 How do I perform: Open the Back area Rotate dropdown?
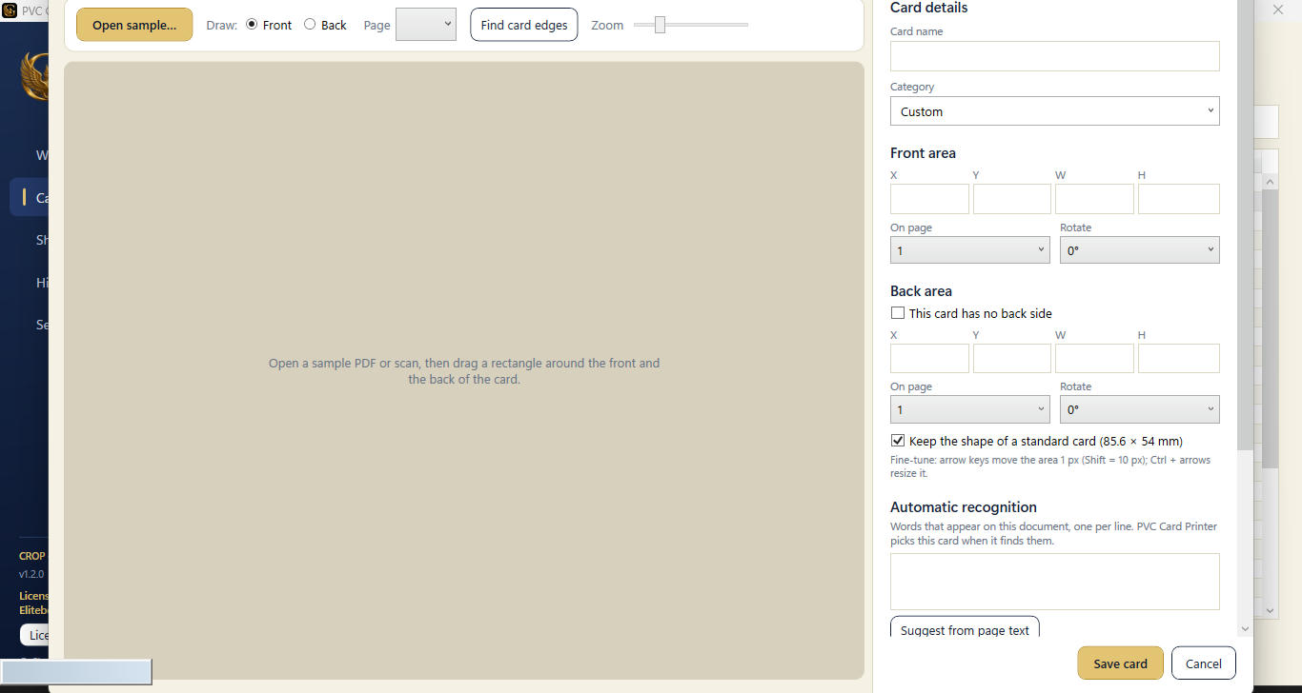click(1140, 409)
